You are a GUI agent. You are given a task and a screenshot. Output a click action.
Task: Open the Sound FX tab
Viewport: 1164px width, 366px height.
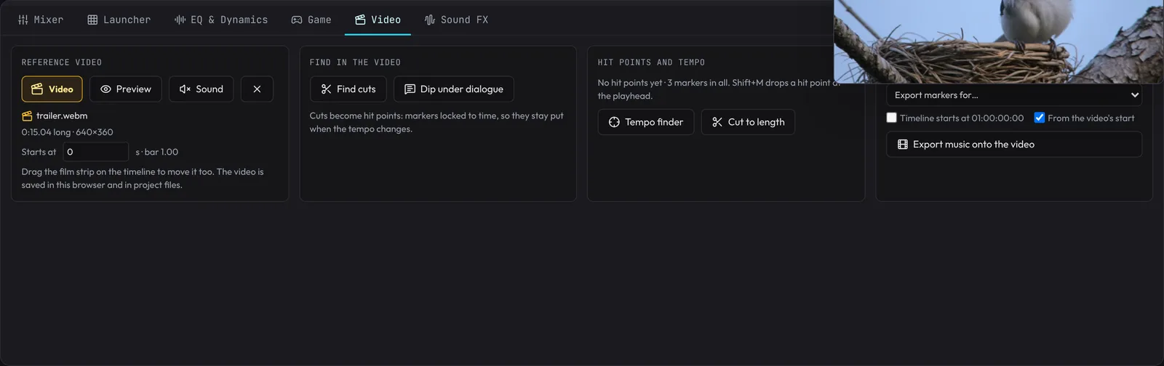click(x=456, y=20)
